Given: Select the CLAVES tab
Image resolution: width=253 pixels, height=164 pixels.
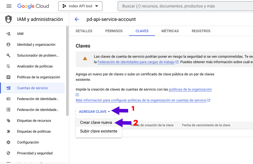Looking at the screenshot, I should pos(142,31).
